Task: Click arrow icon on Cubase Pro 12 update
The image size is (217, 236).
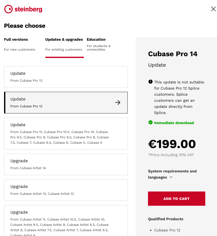Action: coord(118,102)
